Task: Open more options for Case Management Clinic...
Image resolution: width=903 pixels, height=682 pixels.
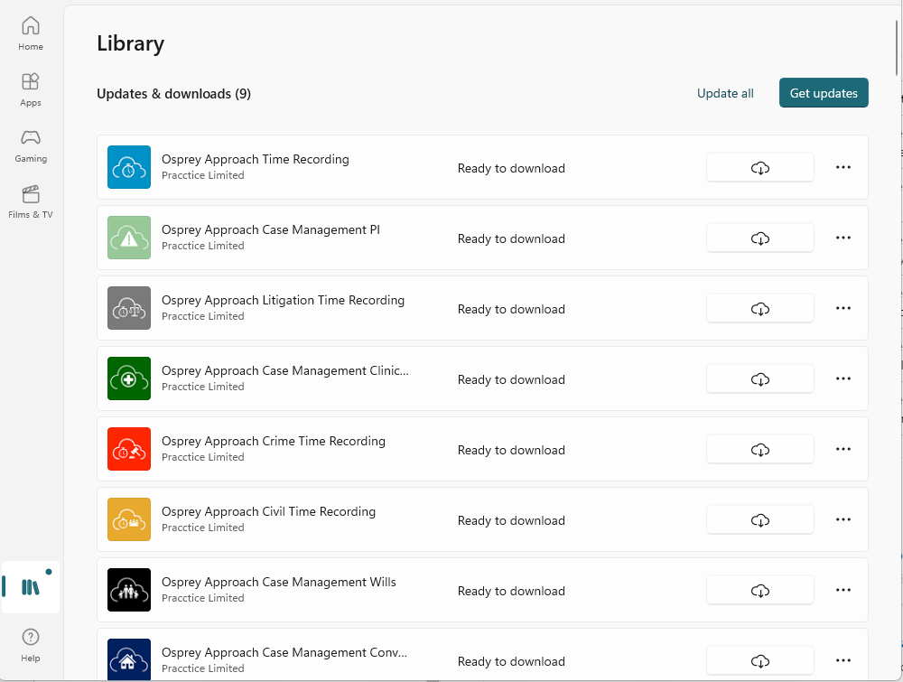Action: [x=843, y=378]
